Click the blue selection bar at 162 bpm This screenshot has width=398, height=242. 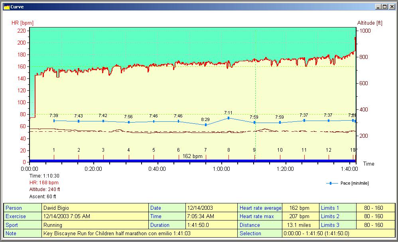point(193,161)
